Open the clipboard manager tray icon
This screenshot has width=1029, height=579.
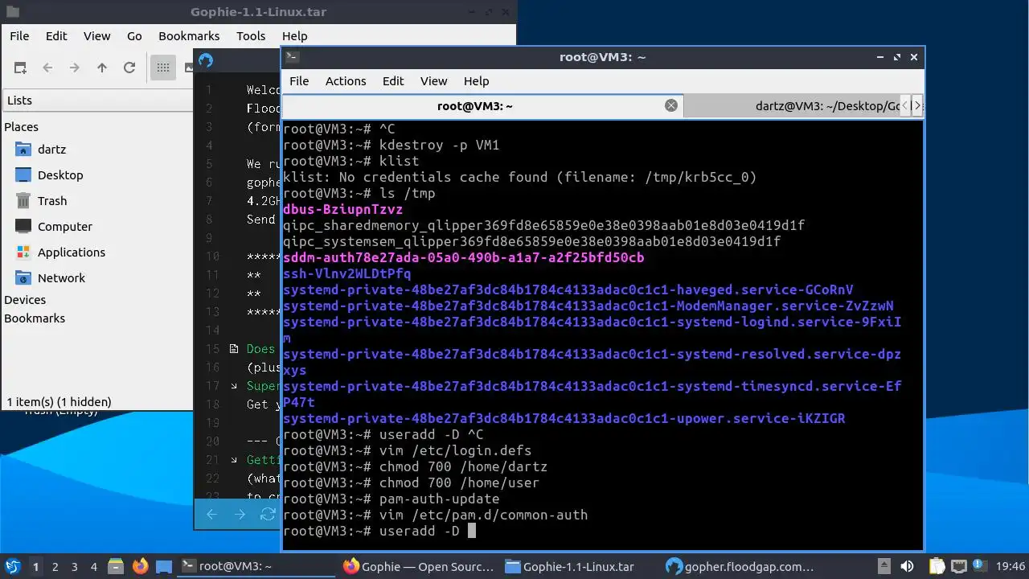[937, 566]
